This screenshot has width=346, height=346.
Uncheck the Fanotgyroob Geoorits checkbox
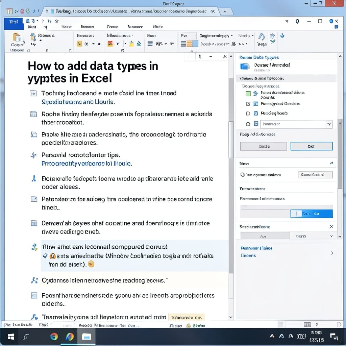point(248,104)
